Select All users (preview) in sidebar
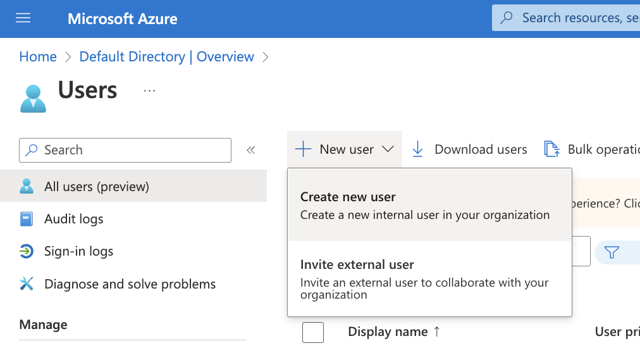This screenshot has height=348, width=640. (x=133, y=186)
